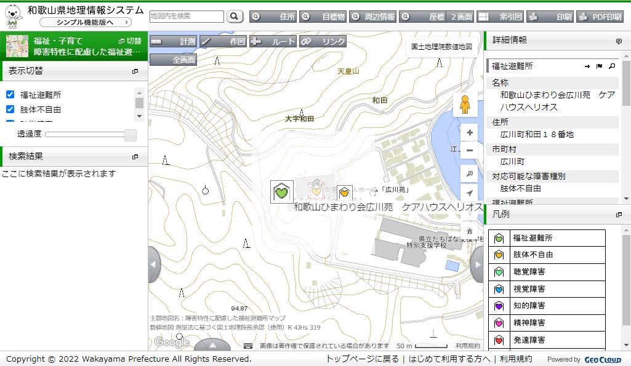Toggle the 肢体不自由 layer checkbox
Viewport: 631px width, 366px height.
[10, 109]
